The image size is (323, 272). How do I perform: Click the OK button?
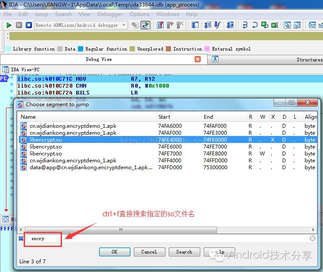pos(115,252)
